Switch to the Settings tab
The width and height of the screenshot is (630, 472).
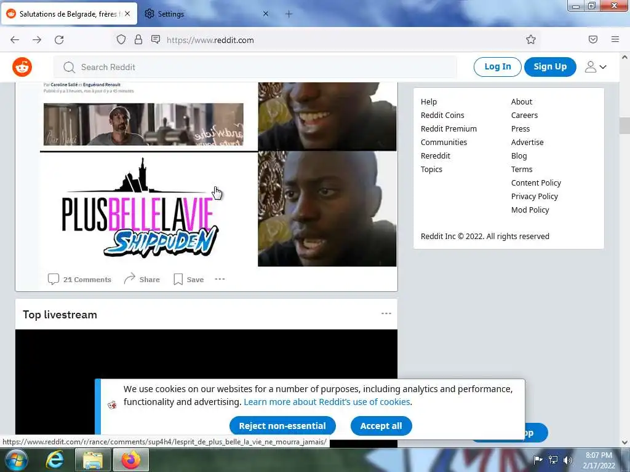pos(207,14)
